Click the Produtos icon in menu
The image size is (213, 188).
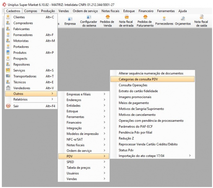(x=8, y=52)
